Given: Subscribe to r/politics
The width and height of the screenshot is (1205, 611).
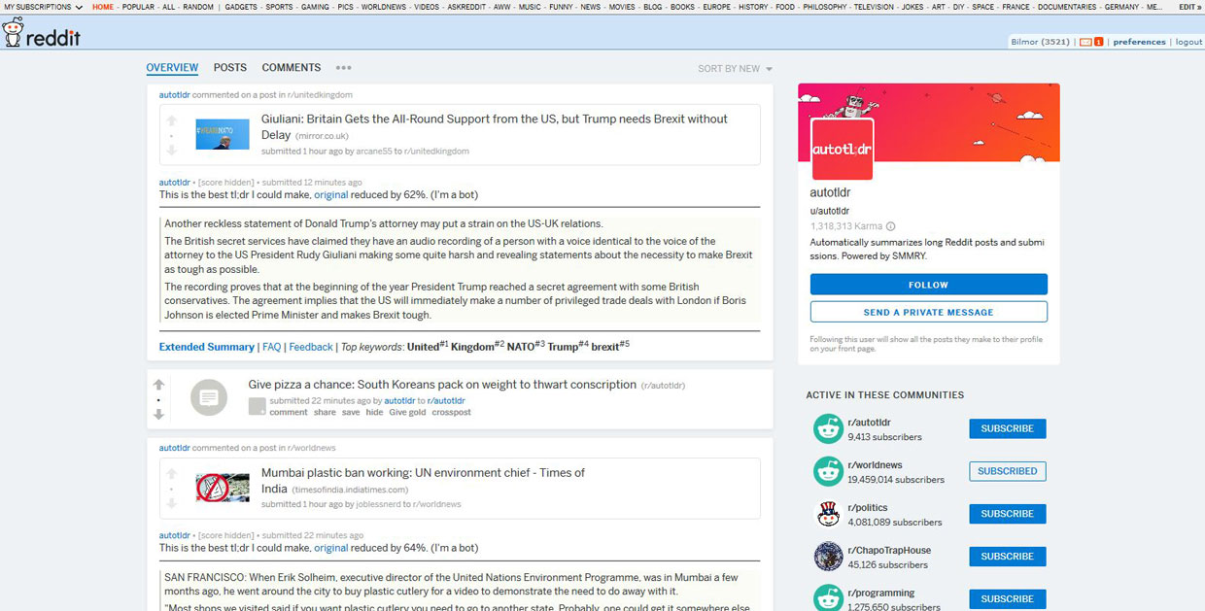Looking at the screenshot, I should 1007,514.
